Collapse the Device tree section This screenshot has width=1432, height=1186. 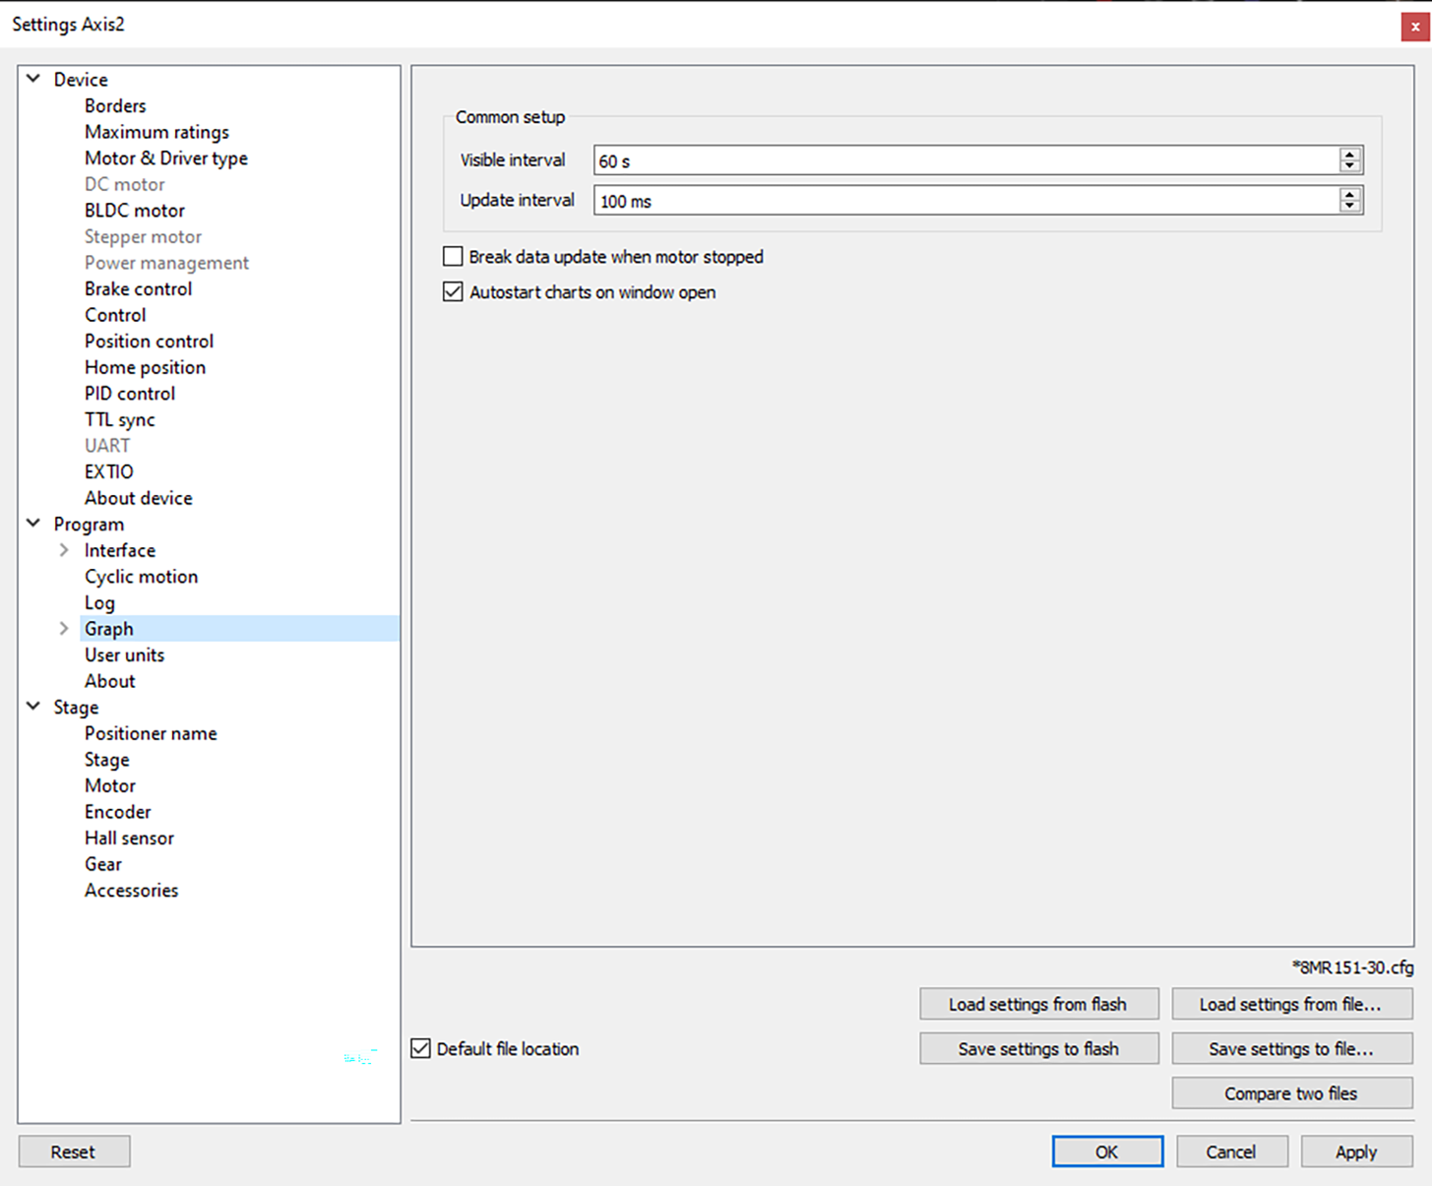click(33, 79)
